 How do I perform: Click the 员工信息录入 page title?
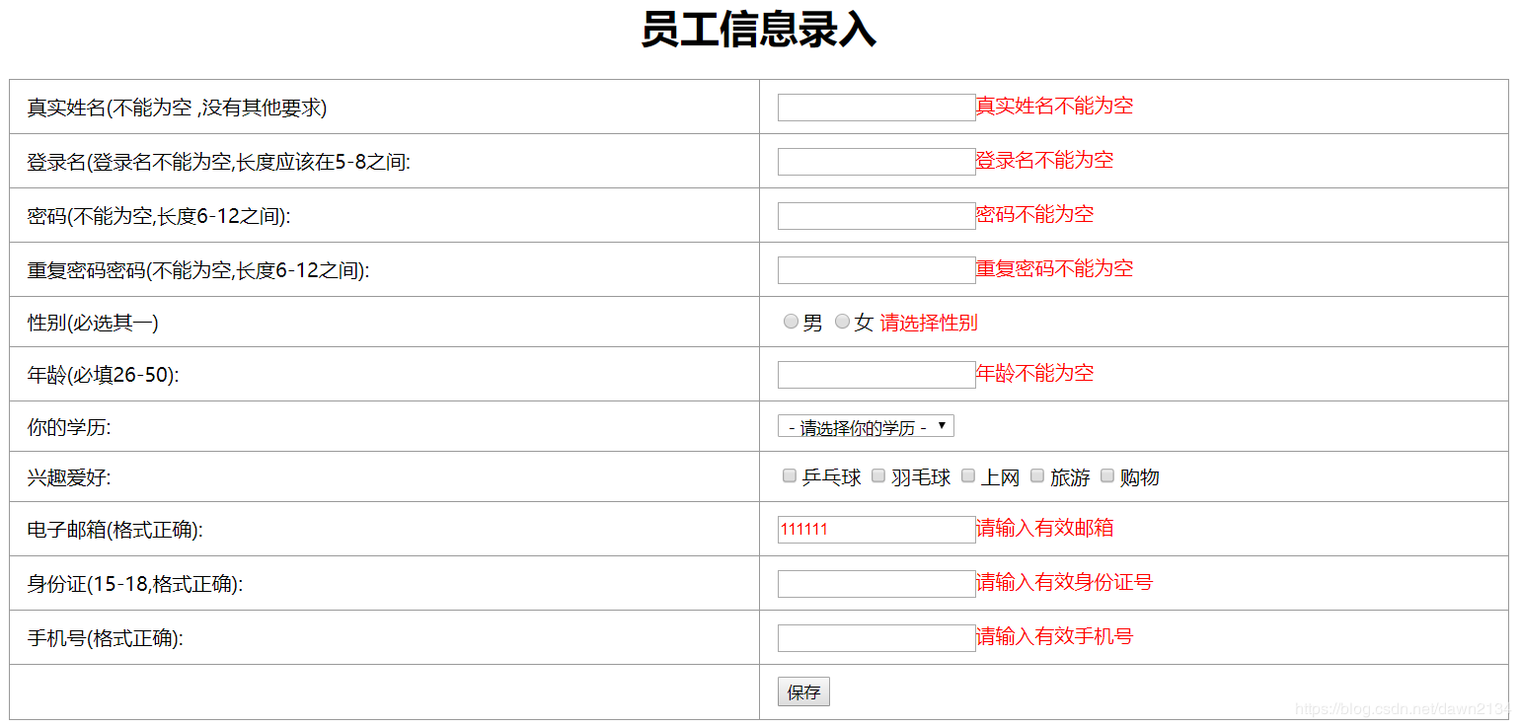click(760, 30)
